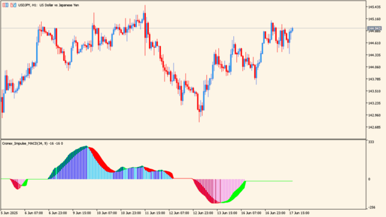Click the 17 Jun 15:00 time label
Screen dimensions: 386x217
(299, 213)
